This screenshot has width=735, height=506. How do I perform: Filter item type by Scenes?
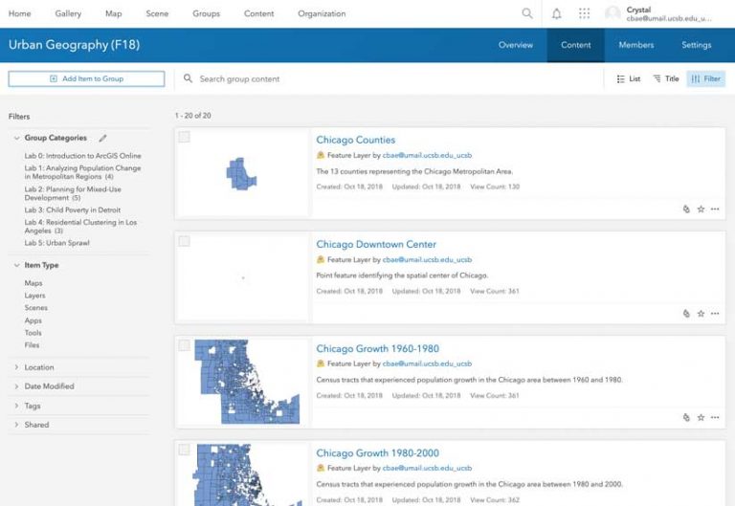[36, 308]
